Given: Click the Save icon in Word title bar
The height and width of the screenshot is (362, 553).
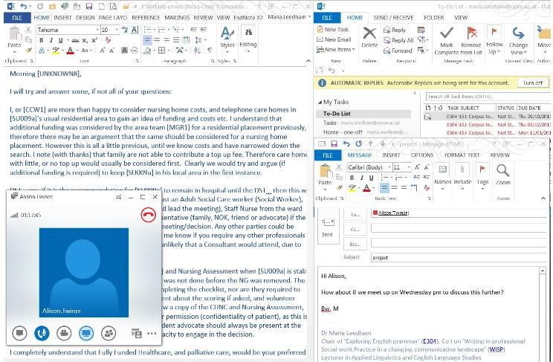Looking at the screenshot, I should pyautogui.click(x=89, y=7).
